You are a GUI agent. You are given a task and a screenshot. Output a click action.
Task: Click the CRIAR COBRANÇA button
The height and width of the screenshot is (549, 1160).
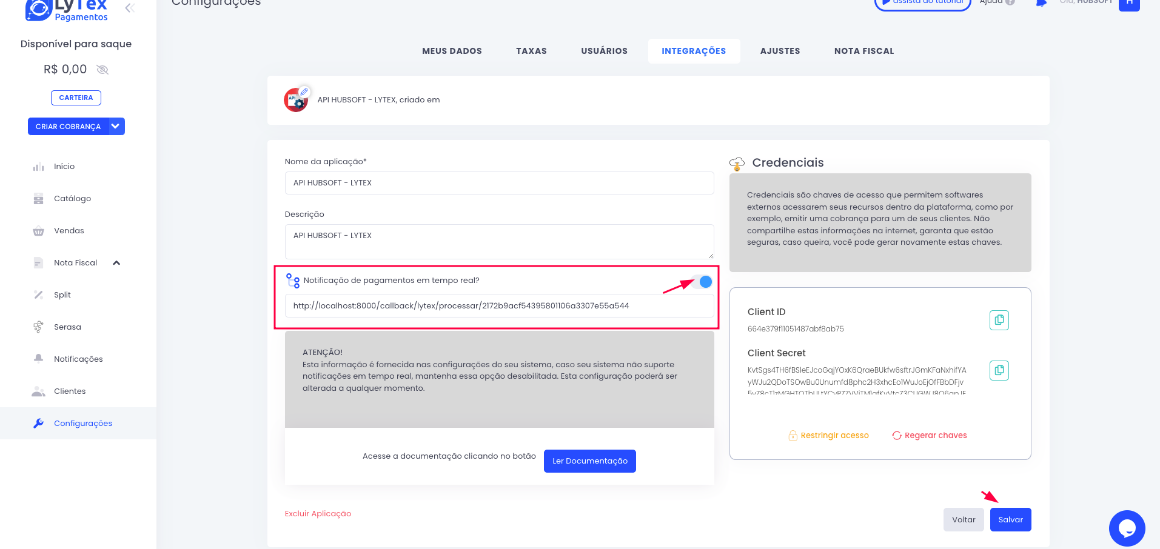pos(68,127)
